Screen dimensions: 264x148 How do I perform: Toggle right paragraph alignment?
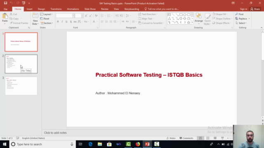[111, 21]
